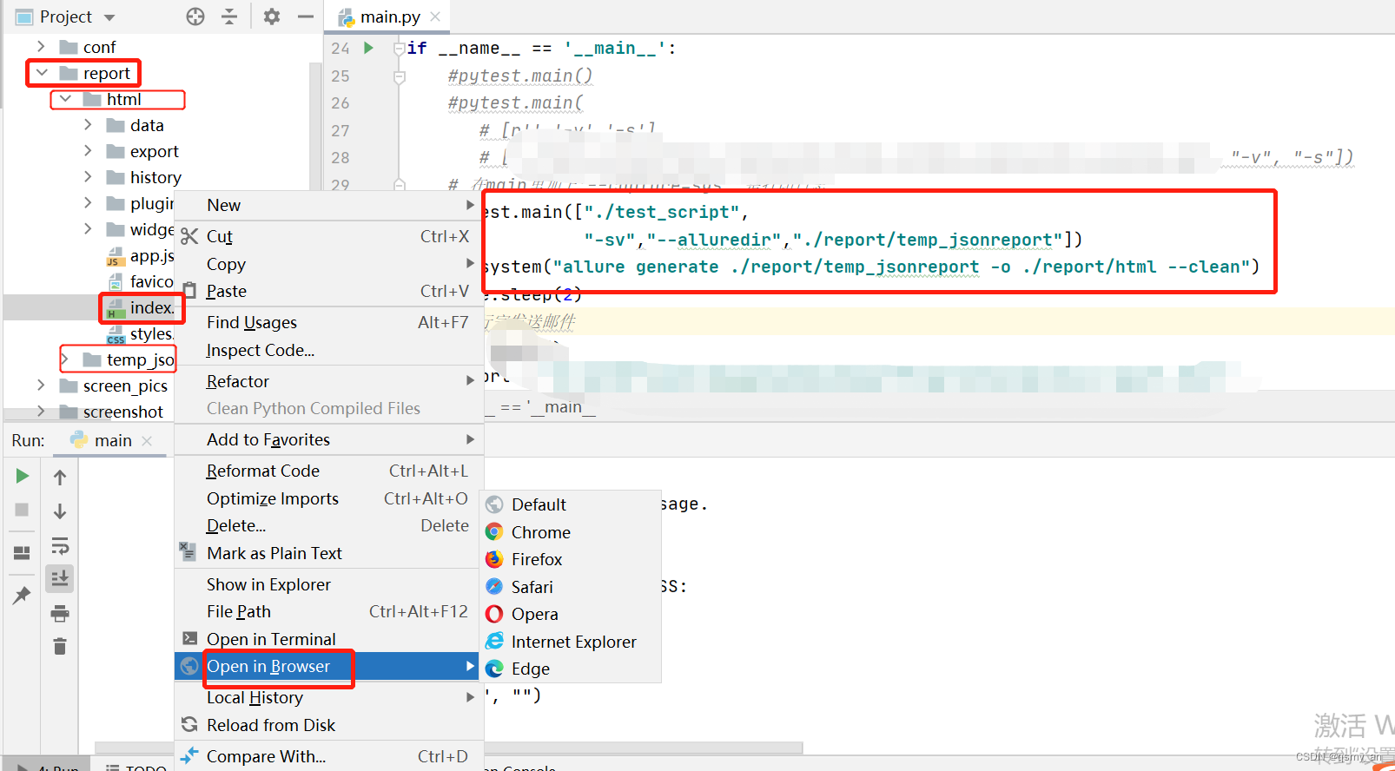
Task: Toggle soft-wrap in Run console
Action: pyautogui.click(x=60, y=546)
